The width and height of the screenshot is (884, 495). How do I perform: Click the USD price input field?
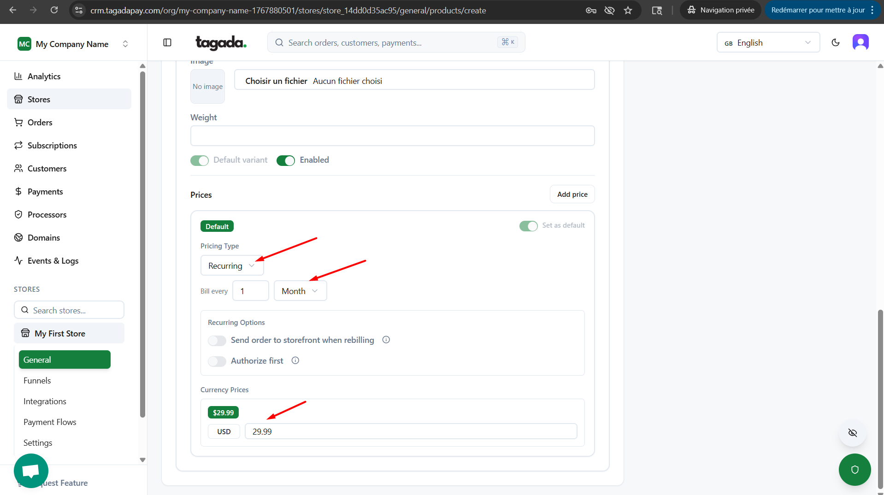[411, 431]
